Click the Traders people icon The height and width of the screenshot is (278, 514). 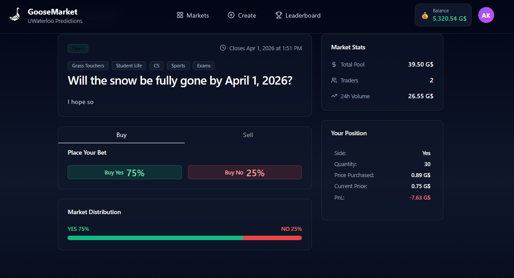click(x=334, y=80)
